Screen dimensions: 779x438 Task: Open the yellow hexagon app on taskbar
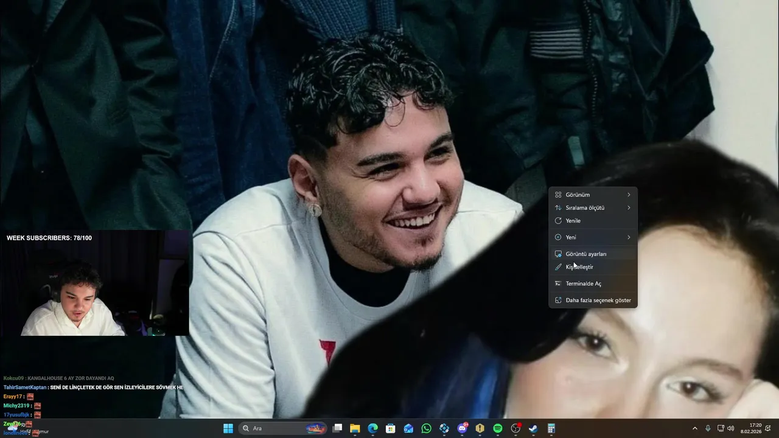(x=480, y=428)
